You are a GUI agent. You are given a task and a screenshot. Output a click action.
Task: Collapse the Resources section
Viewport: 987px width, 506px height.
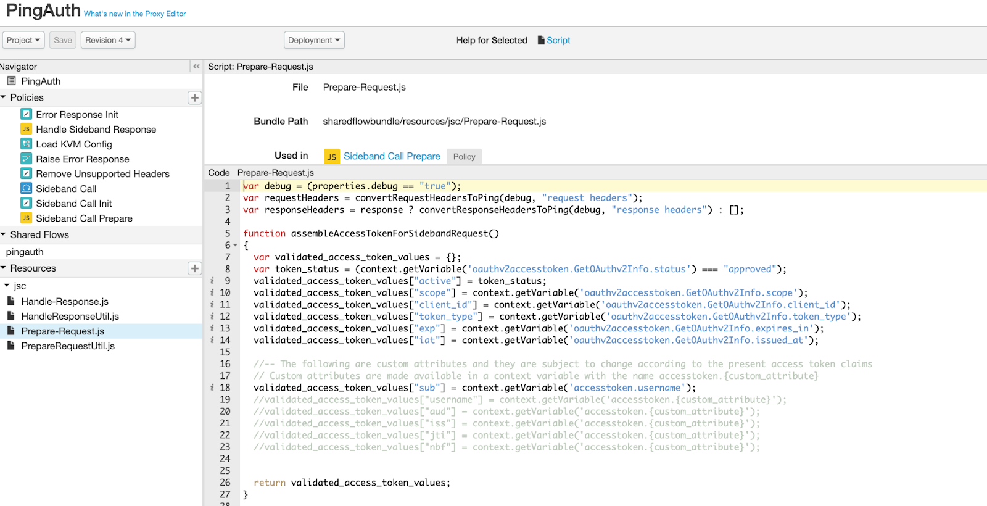coord(4,268)
